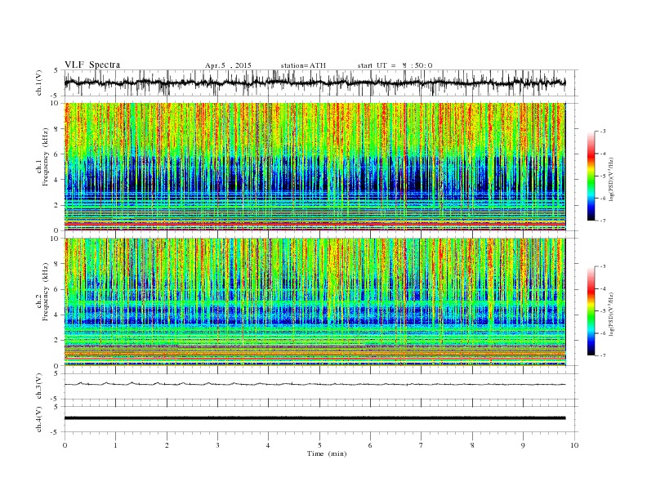Image resolution: width=647 pixels, height=500 pixels.
Task: Click the "4" kHz tick on ch.2 frequency axis
Action: tap(57, 315)
